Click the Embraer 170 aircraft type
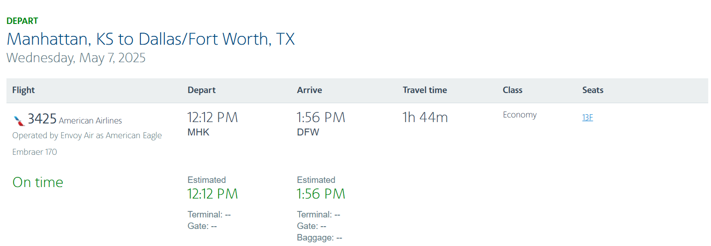Image resolution: width=711 pixels, height=246 pixels. (x=35, y=152)
